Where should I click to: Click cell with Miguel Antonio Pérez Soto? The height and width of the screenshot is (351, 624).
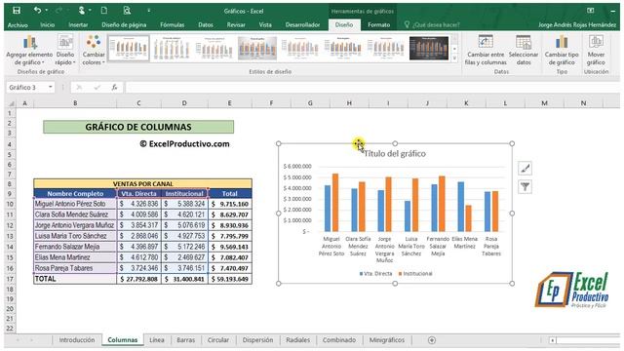coord(75,204)
